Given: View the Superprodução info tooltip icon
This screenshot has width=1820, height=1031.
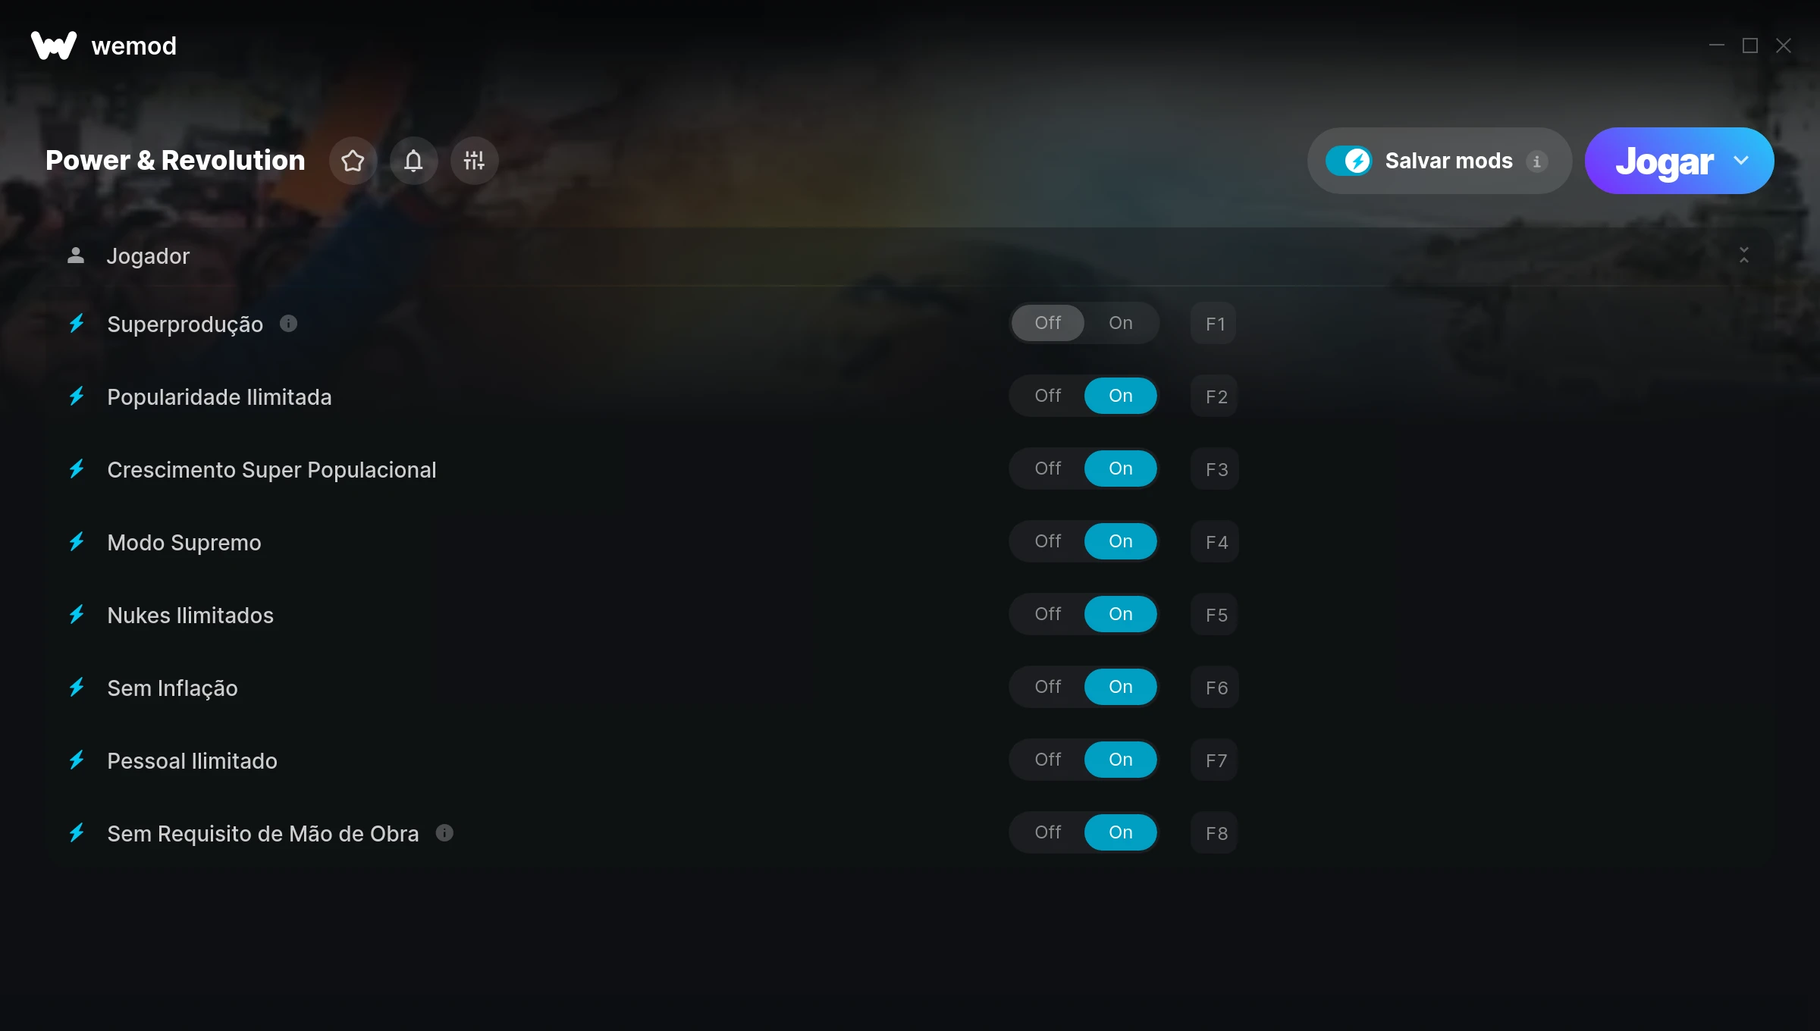Looking at the screenshot, I should (x=288, y=324).
